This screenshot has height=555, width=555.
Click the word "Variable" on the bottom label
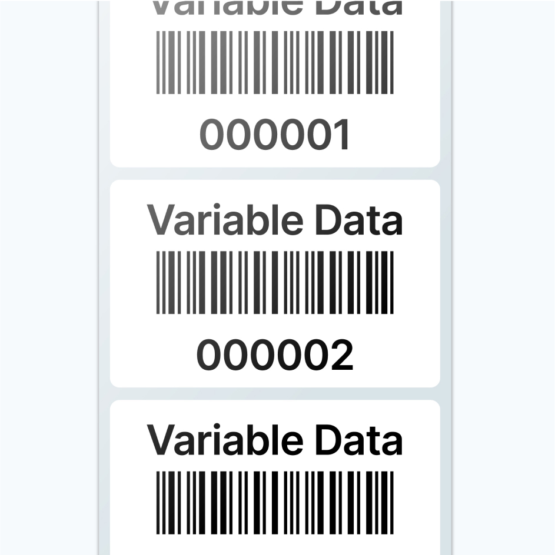pos(225,440)
